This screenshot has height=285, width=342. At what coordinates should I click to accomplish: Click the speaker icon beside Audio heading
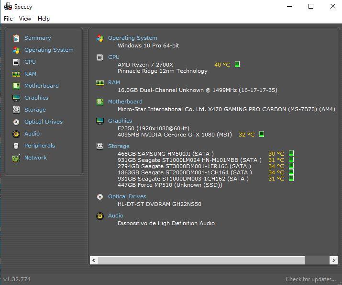(100, 216)
